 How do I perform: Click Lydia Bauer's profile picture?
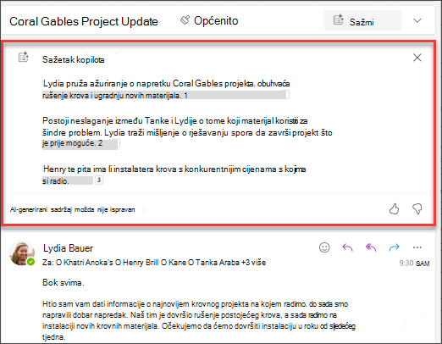coord(22,253)
